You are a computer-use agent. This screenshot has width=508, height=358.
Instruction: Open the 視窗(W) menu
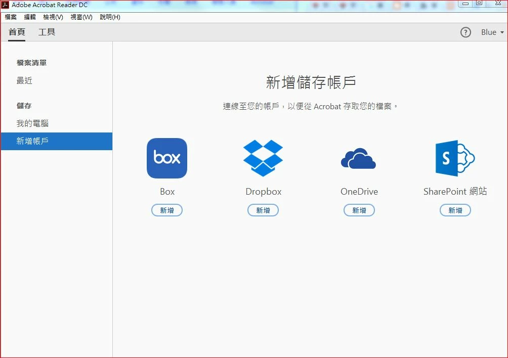pos(81,17)
